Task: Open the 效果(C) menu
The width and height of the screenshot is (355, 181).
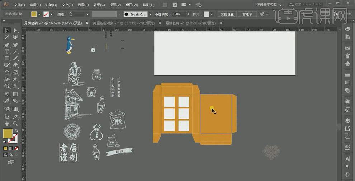Action: point(99,5)
